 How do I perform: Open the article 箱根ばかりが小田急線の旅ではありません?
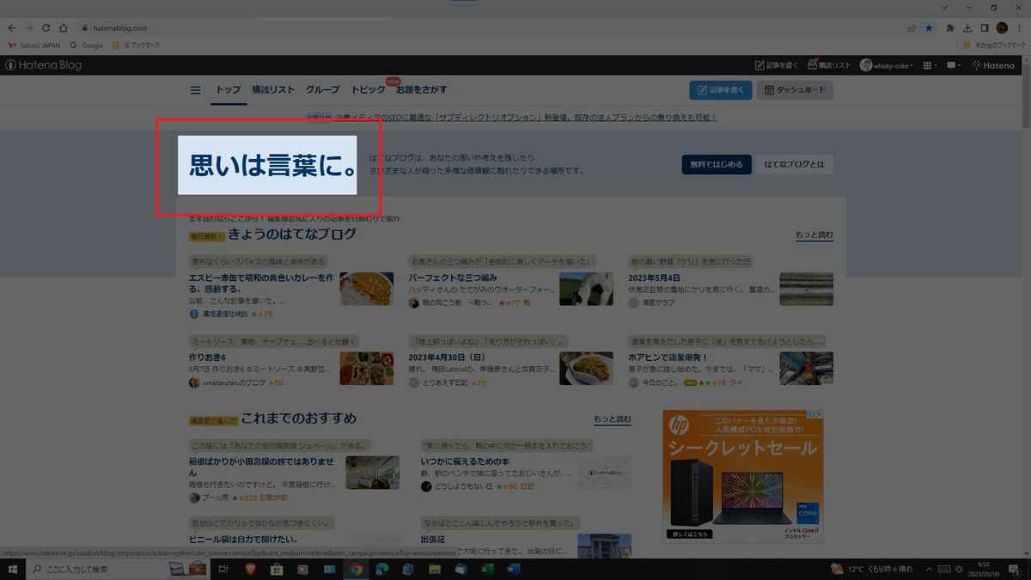261,467
